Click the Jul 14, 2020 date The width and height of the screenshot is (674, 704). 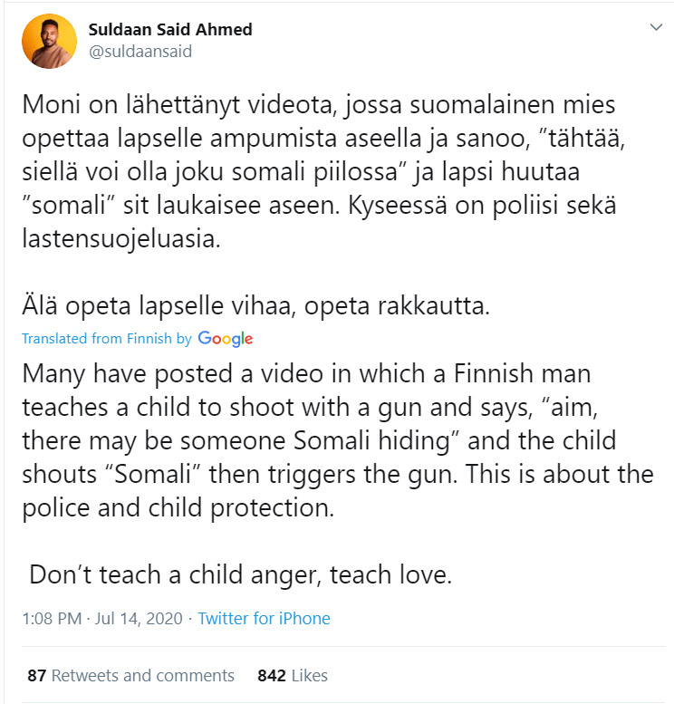[140, 619]
